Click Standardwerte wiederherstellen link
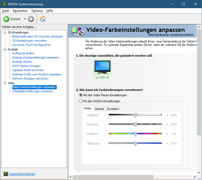This screenshot has width=202, height=180. coord(171,35)
